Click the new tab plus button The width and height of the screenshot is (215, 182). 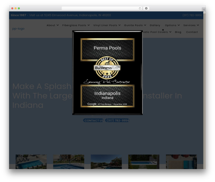204,9
